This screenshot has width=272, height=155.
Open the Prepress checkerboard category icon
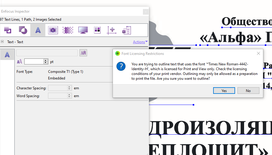(x=68, y=30)
